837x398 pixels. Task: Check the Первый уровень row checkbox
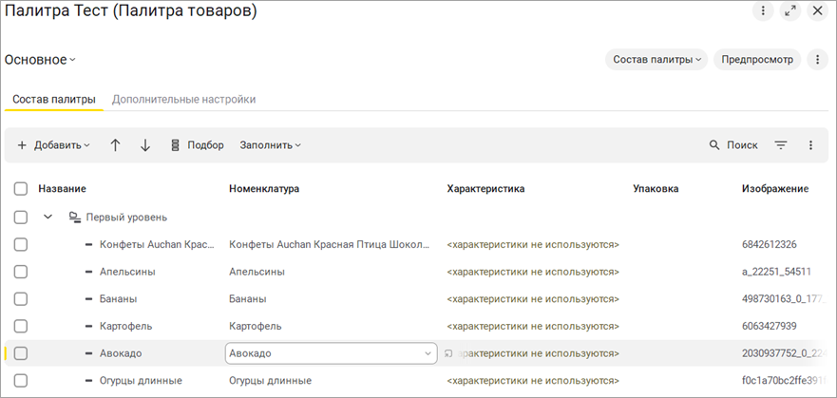[21, 218]
